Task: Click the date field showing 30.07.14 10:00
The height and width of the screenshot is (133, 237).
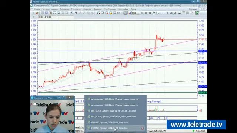Action: coord(47,17)
